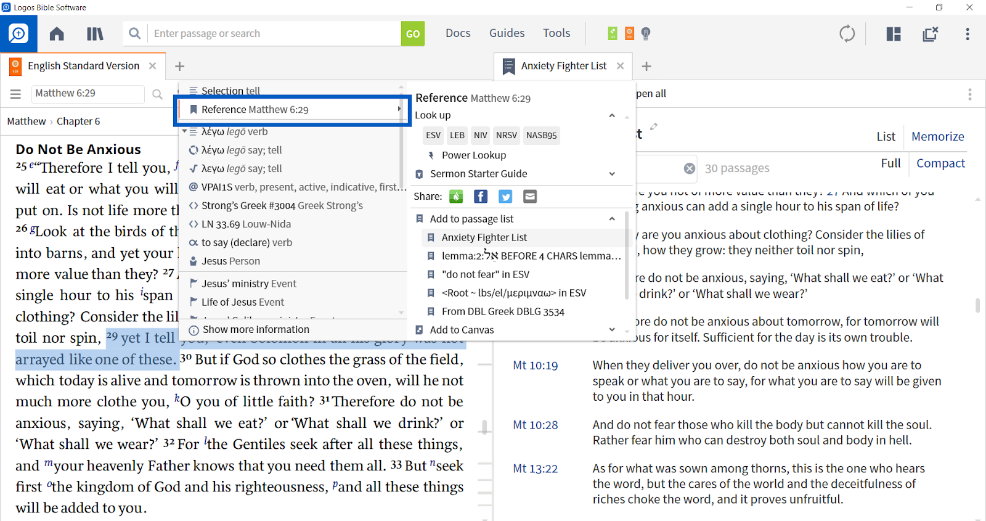Share the reference on Facebook
This screenshot has width=986, height=521.
click(481, 196)
